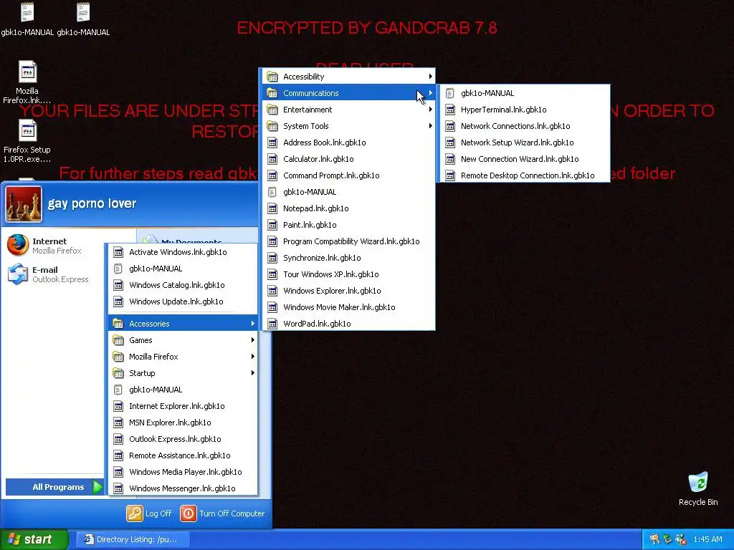Click the system tray clock 1:45 AM

(707, 539)
